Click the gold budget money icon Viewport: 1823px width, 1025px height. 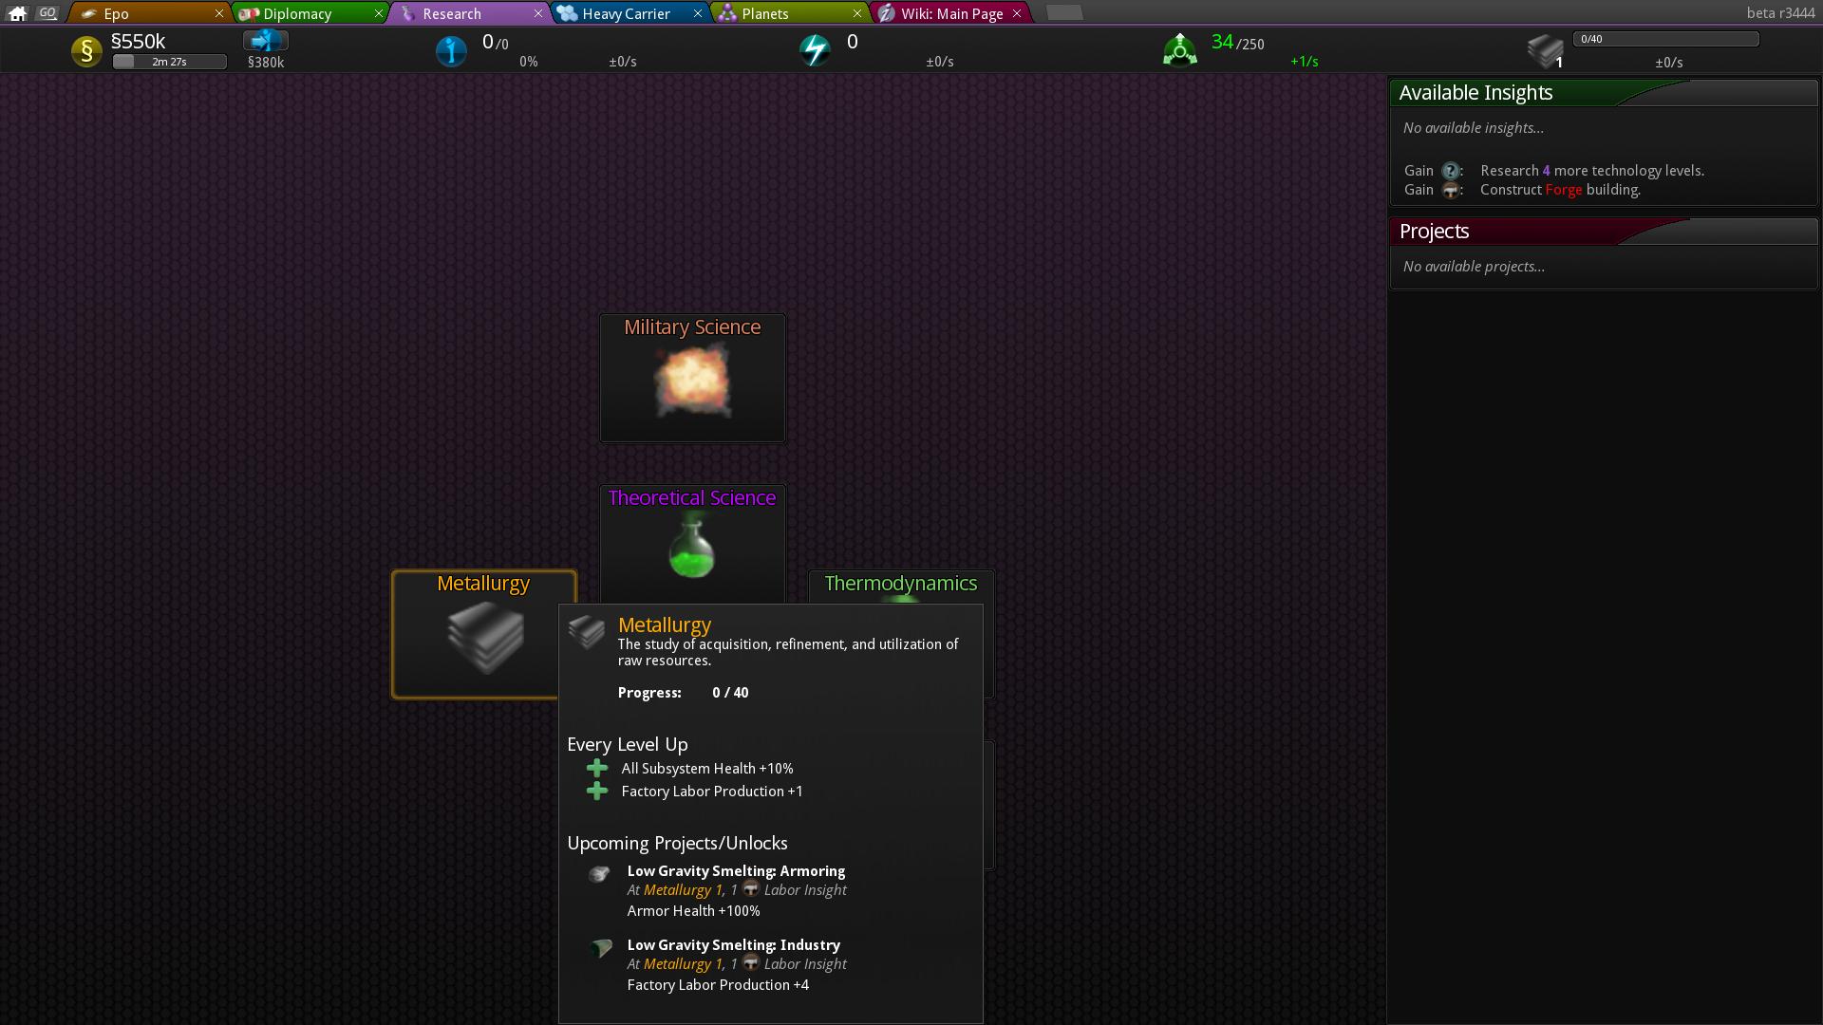pos(86,51)
